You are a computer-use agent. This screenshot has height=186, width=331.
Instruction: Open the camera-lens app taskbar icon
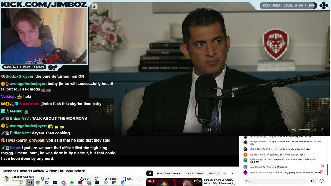tap(29, 183)
